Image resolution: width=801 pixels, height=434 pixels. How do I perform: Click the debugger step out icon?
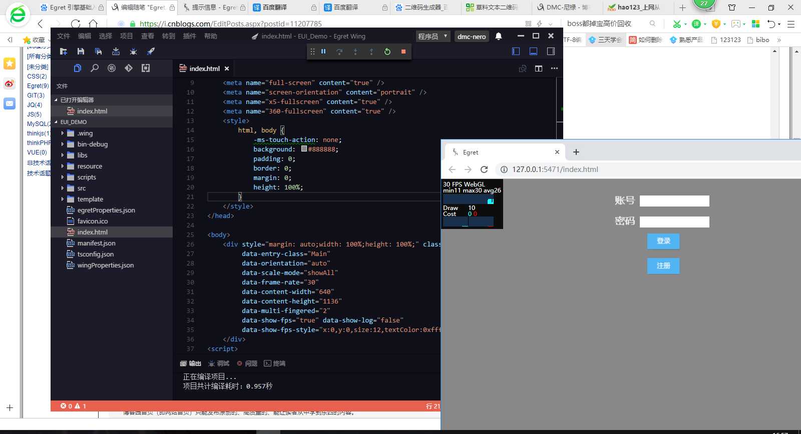pyautogui.click(x=371, y=51)
